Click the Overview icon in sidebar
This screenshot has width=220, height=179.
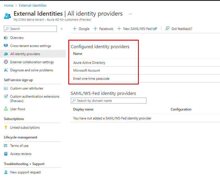pos(6,38)
